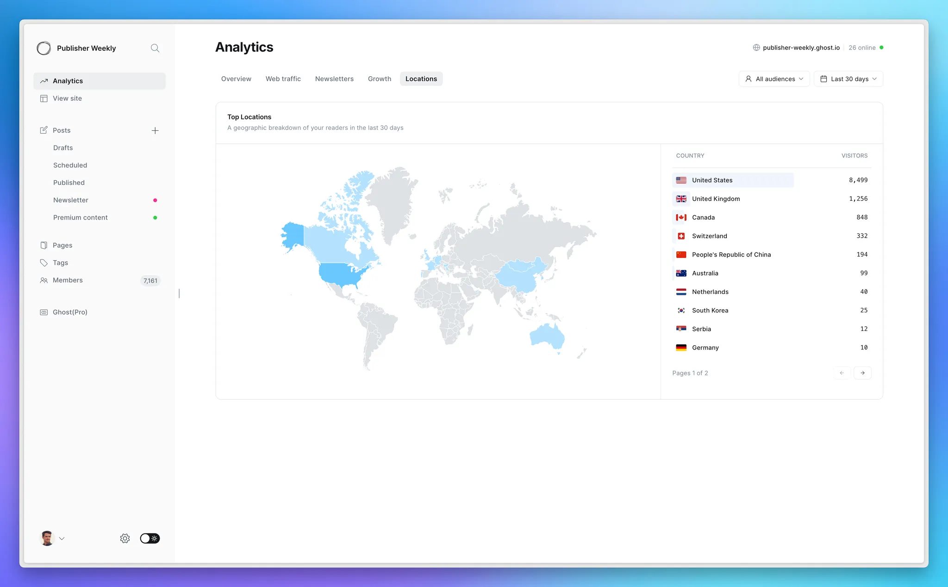Switch to the Web traffic tab
948x587 pixels.
pos(283,79)
